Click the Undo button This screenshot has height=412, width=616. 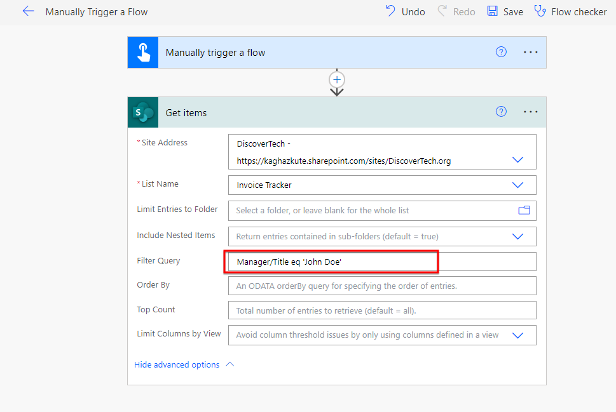click(x=406, y=11)
